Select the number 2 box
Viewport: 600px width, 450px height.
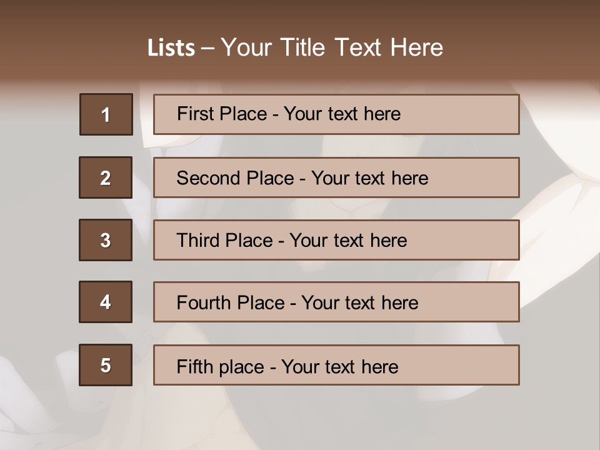[x=106, y=177]
